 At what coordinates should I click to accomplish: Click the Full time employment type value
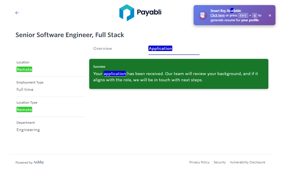click(x=25, y=89)
